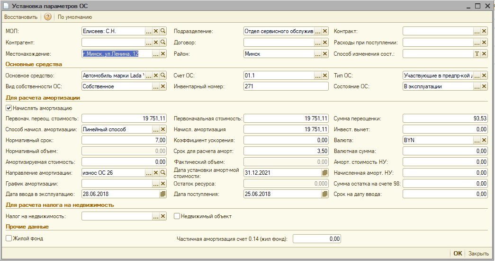Click the help question mark icon
495x263 pixels.
(x=48, y=17)
